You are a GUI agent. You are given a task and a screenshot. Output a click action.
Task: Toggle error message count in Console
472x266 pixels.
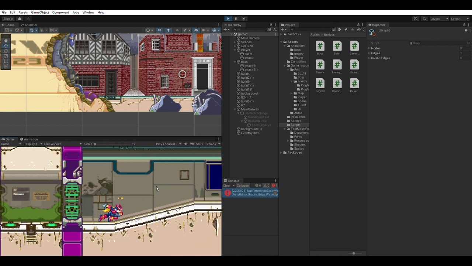[x=274, y=185]
